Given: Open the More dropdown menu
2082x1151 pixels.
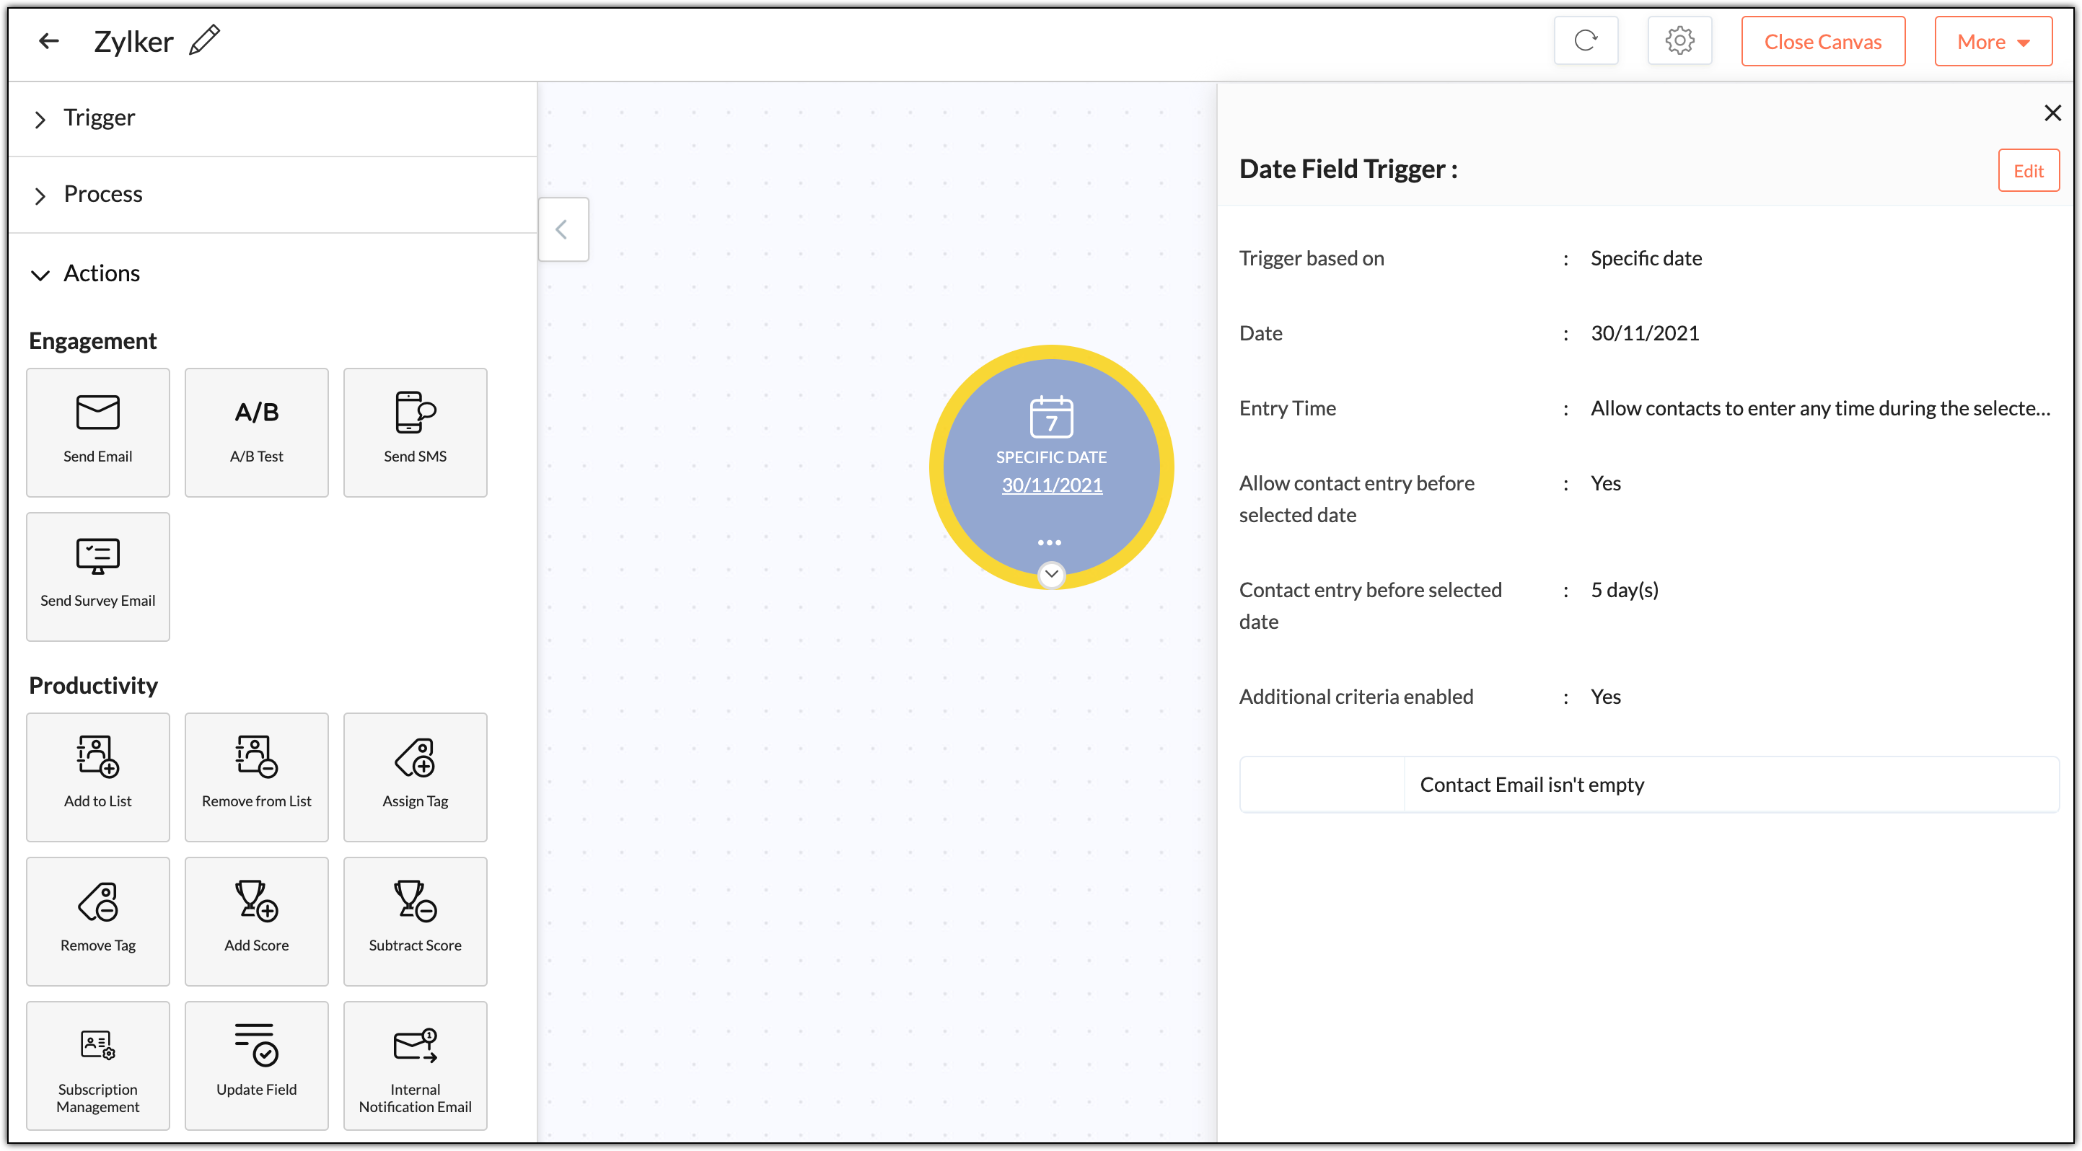Looking at the screenshot, I should click(x=1993, y=42).
